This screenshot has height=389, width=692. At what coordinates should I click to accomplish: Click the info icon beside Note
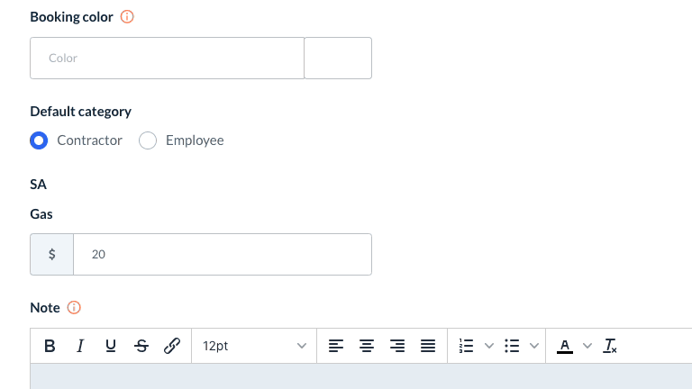[75, 308]
